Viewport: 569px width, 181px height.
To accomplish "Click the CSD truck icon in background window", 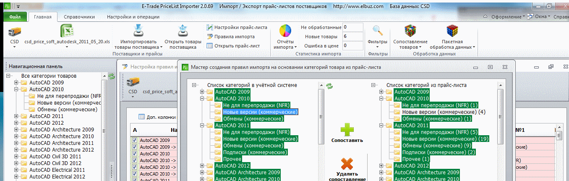I will point(133,81).
